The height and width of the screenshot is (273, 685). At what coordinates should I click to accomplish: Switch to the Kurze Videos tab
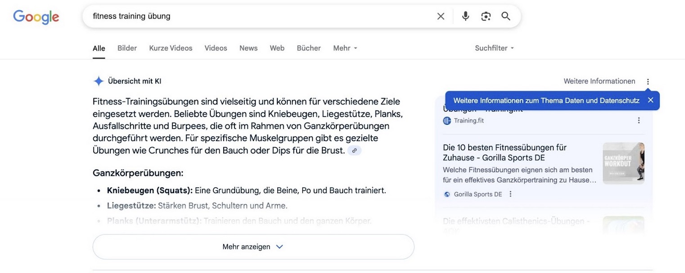click(171, 48)
